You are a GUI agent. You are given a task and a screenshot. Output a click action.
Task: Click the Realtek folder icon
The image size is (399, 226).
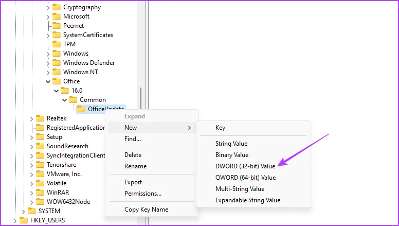(40, 118)
